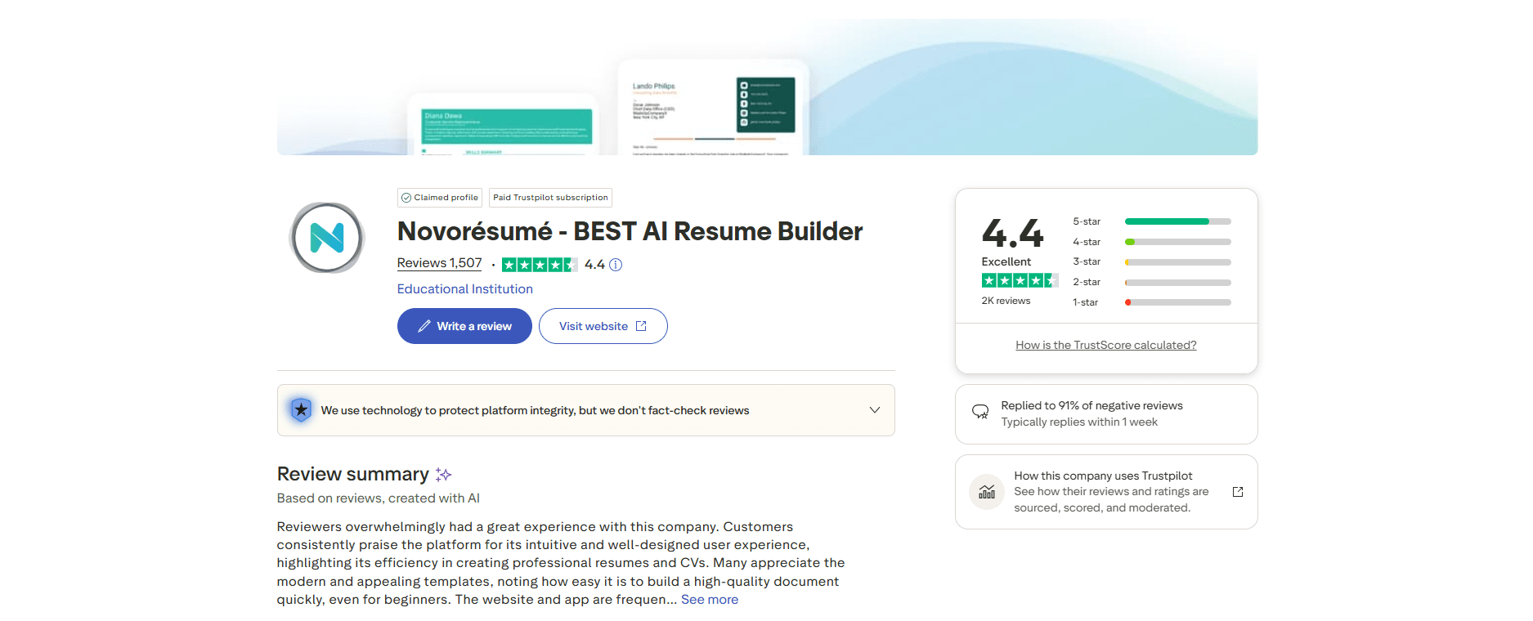The height and width of the screenshot is (621, 1533).
Task: Open the Write a review button
Action: (x=464, y=326)
